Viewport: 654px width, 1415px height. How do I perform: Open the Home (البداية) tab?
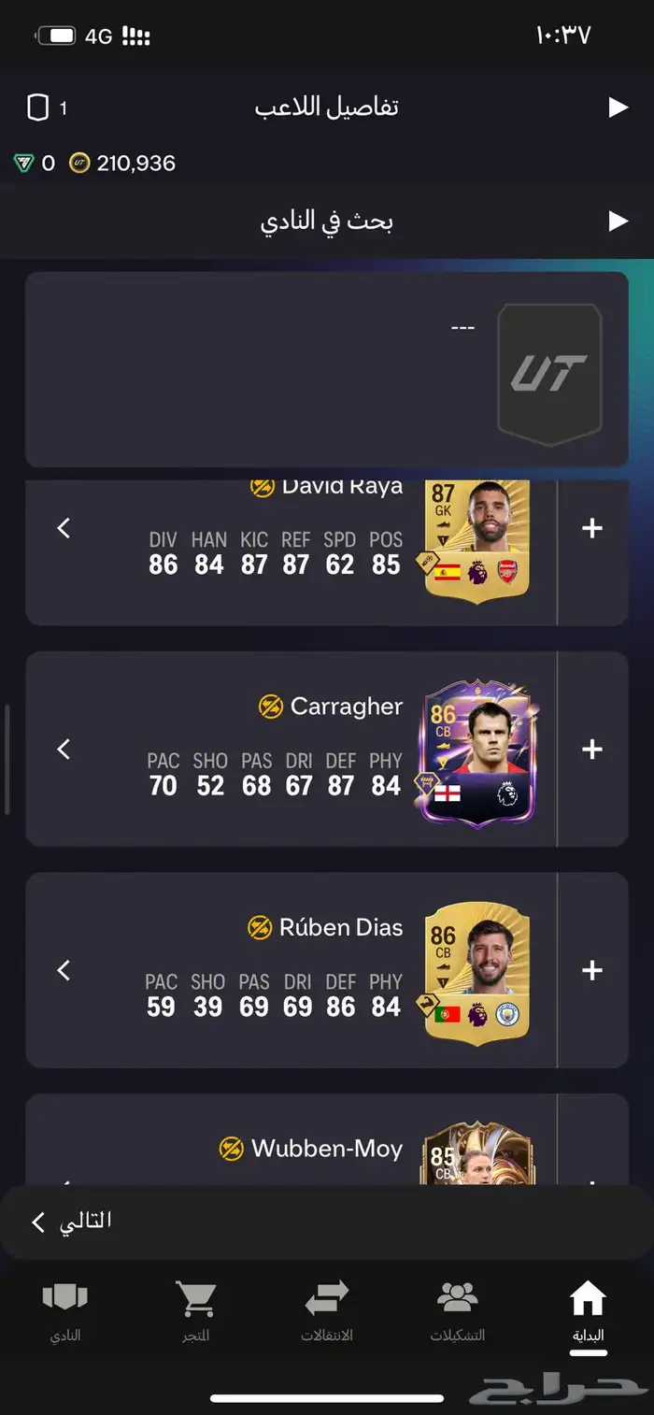pyautogui.click(x=588, y=1311)
